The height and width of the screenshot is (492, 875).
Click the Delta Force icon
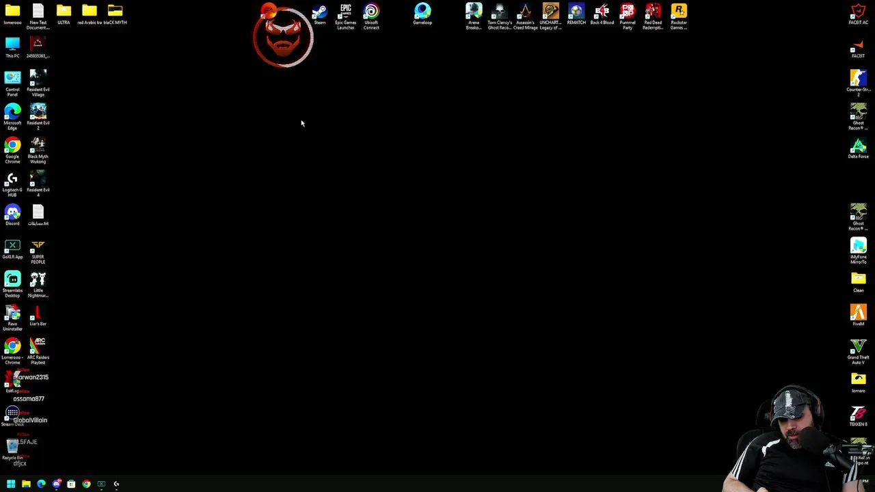pyautogui.click(x=859, y=148)
